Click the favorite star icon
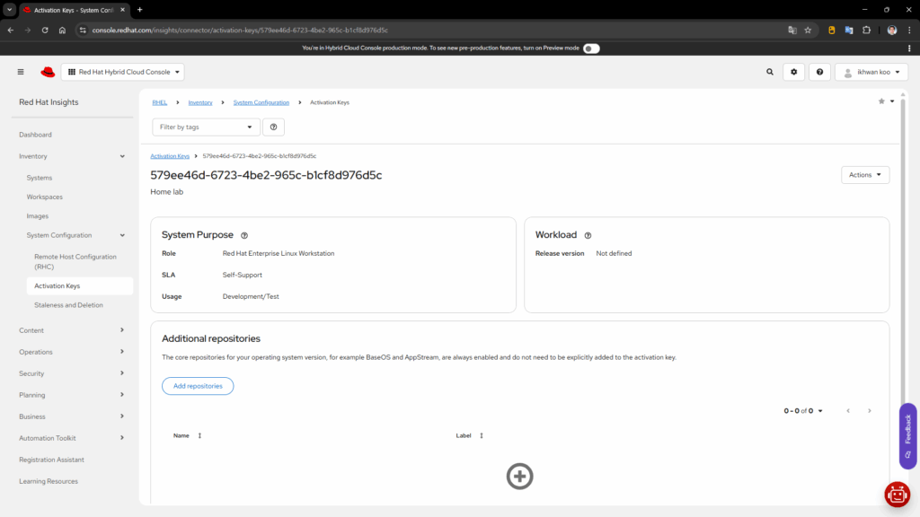 881,101
